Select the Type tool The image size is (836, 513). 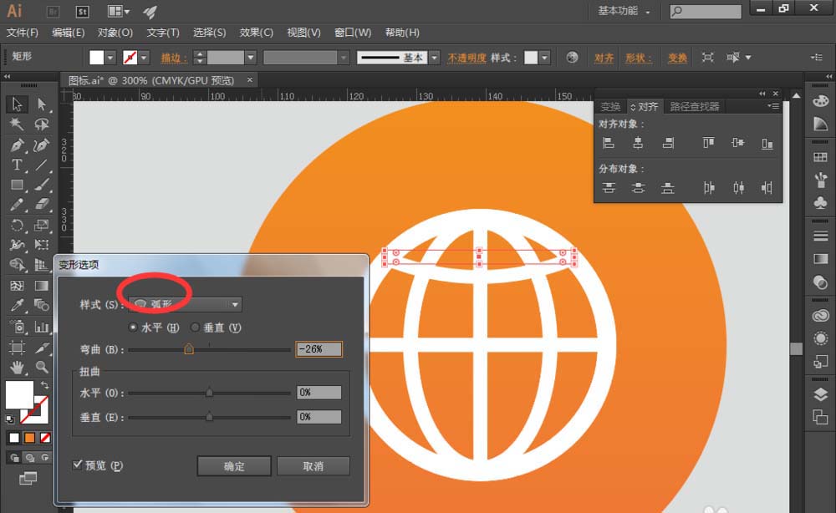point(17,165)
